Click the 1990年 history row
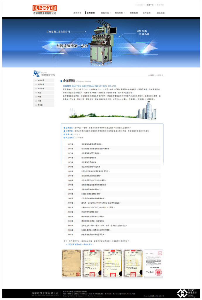Screen dimensions: 202x300 112,185
